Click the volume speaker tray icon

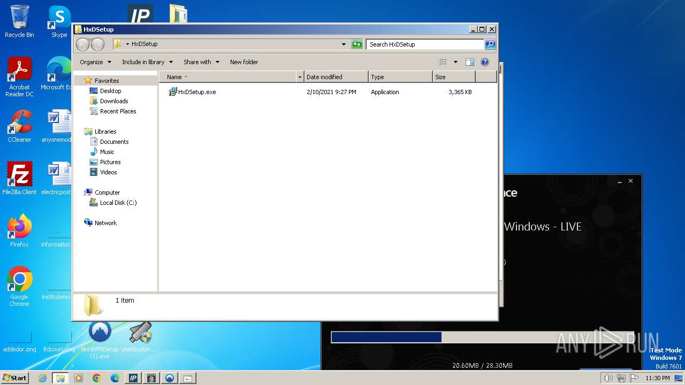tap(608, 378)
